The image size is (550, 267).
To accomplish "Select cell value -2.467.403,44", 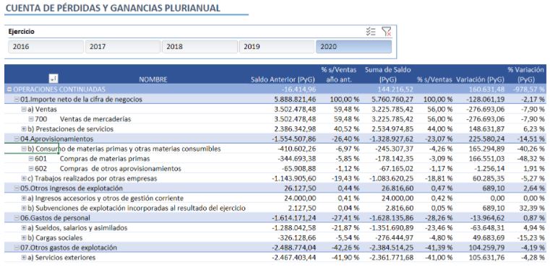I will 293,258.
